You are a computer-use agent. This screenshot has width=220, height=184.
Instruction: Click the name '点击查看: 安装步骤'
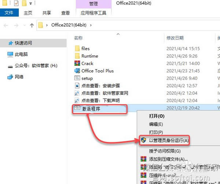point(101,86)
